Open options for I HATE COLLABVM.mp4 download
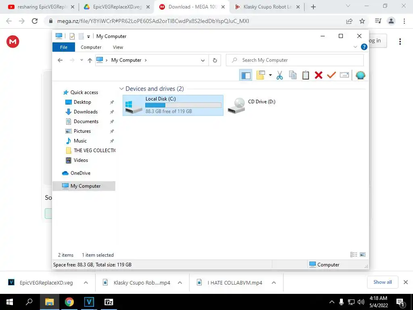Image resolution: width=413 pixels, height=310 pixels. 274,283
